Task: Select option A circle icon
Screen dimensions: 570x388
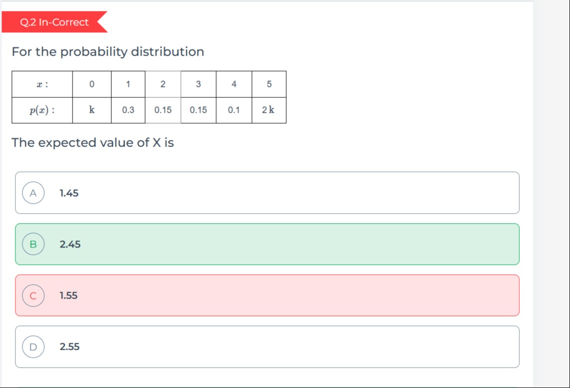Action: click(x=33, y=193)
